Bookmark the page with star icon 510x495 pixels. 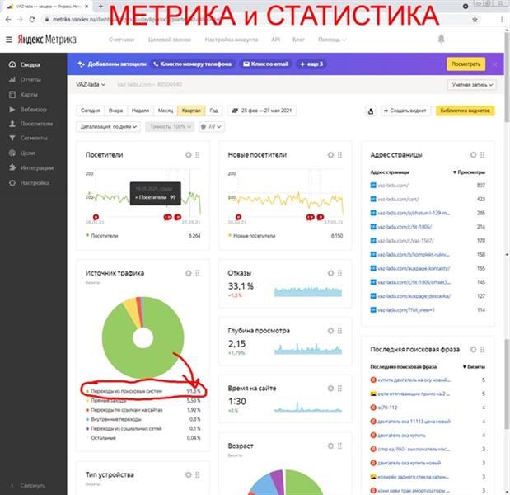click(475, 20)
